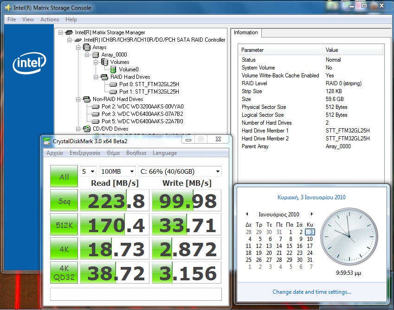This screenshot has width=394, height=310.
Task: Click the Volumes node icon
Action: [x=104, y=62]
